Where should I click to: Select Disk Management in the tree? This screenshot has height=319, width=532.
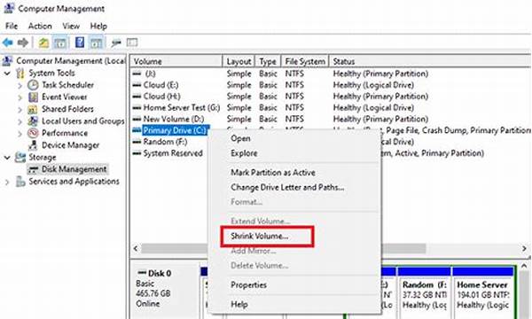tap(74, 169)
